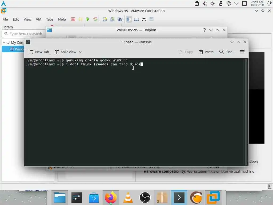Open the Split View dropdown arrow
This screenshot has height=205, width=273.
(81, 52)
